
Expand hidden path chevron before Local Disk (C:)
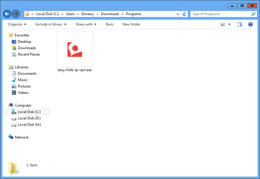pyautogui.click(x=33, y=14)
